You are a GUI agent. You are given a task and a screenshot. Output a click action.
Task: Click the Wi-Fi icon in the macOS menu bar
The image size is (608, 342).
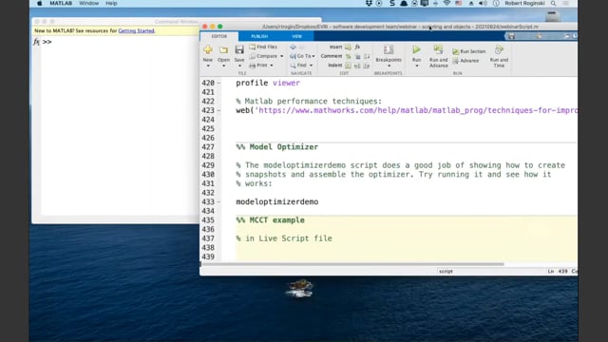[446, 3]
